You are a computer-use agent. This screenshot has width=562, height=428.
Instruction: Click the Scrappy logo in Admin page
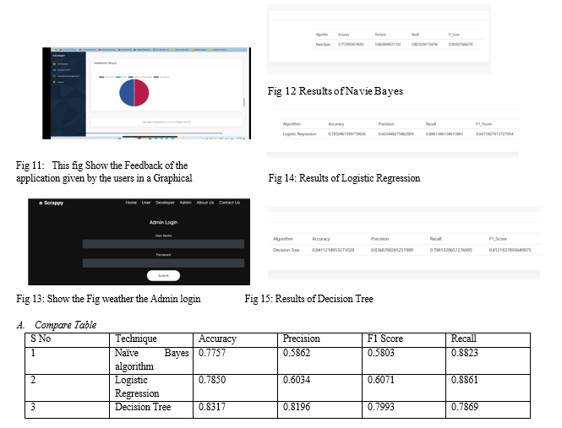click(x=52, y=203)
